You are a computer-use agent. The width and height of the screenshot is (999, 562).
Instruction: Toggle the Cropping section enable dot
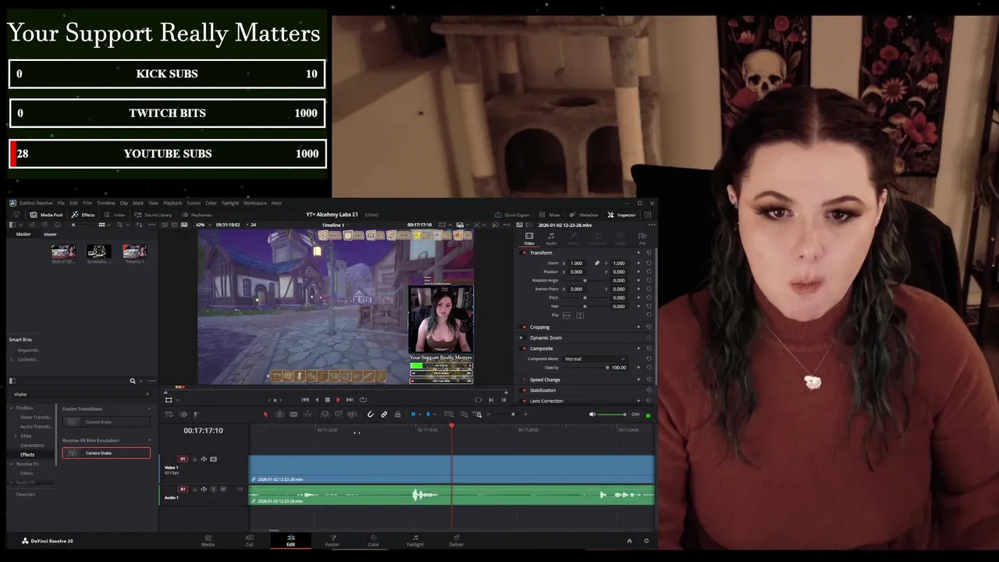524,327
